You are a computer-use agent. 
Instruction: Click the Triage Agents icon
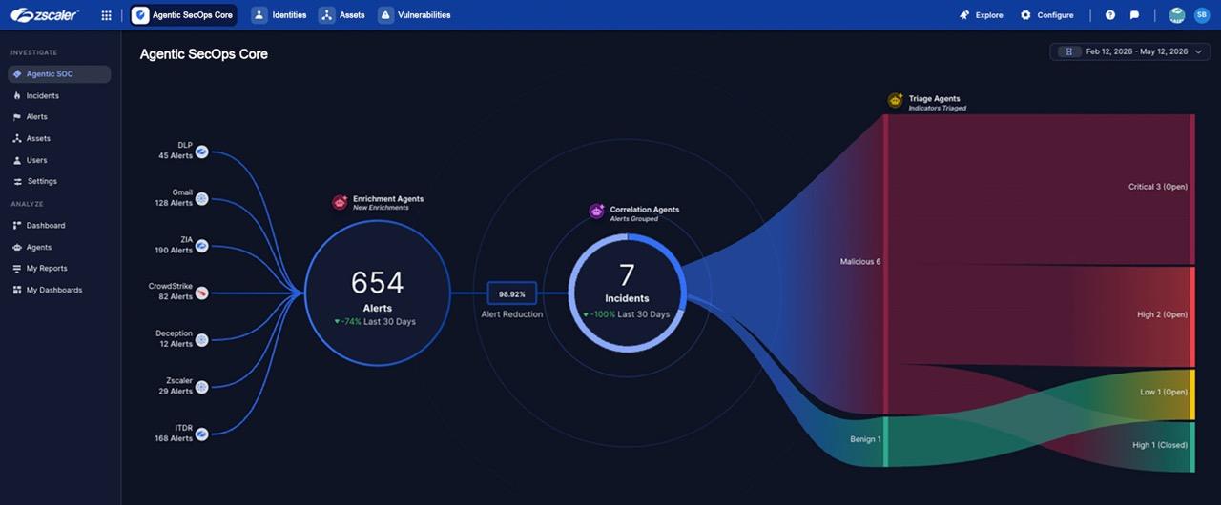tap(896, 101)
